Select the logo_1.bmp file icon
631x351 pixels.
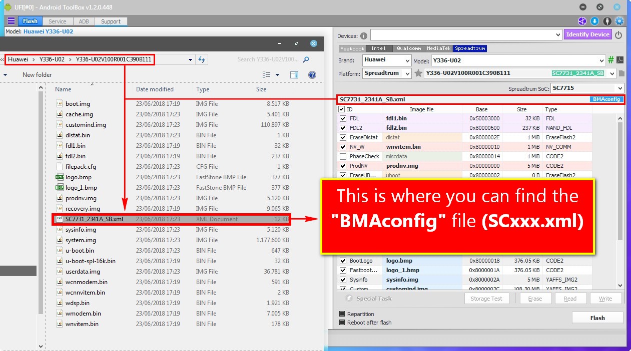coord(60,188)
